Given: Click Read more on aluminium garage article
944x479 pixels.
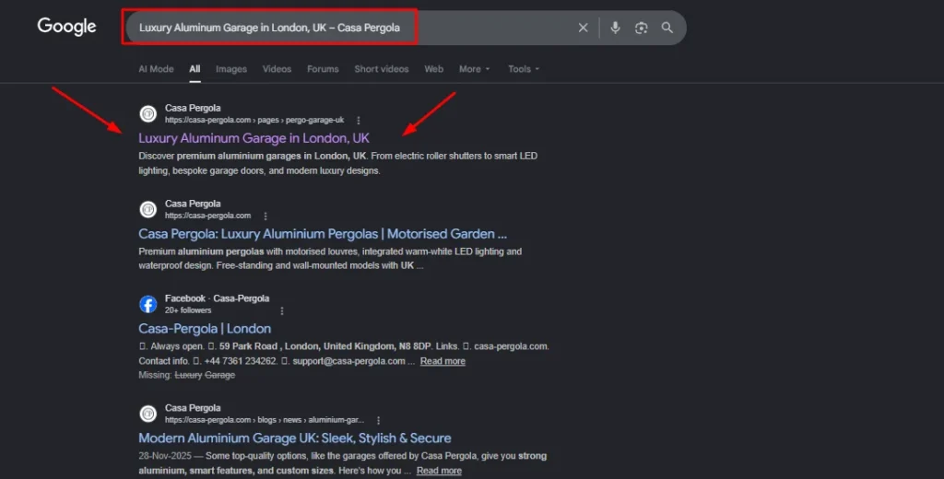Looking at the screenshot, I should 439,471.
